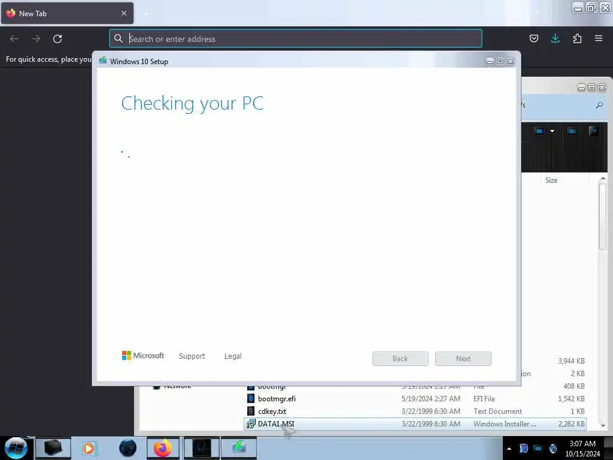Image resolution: width=613 pixels, height=460 pixels.
Task: Open the Firefox hamburger application menu
Action: point(599,38)
